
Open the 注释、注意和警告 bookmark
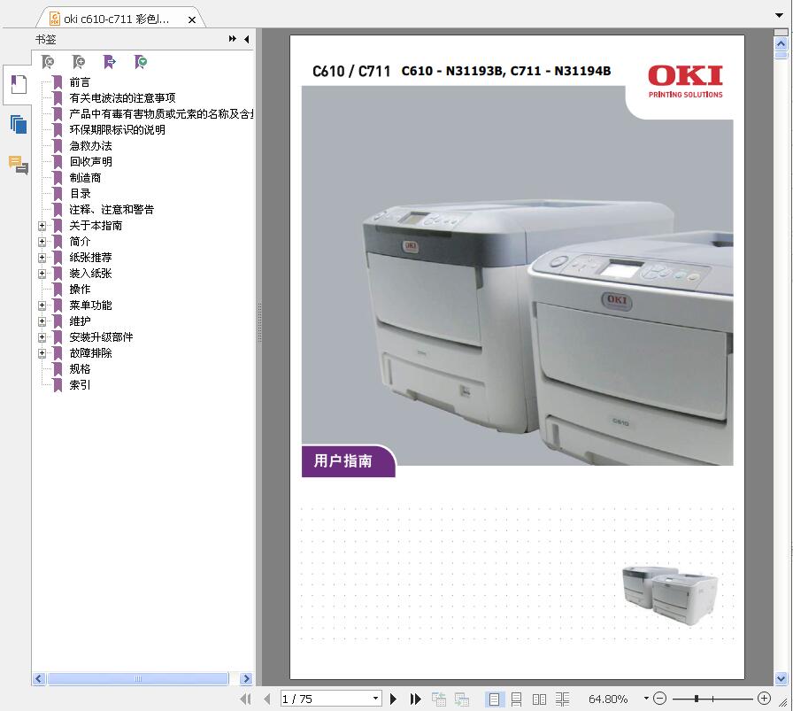tap(112, 210)
